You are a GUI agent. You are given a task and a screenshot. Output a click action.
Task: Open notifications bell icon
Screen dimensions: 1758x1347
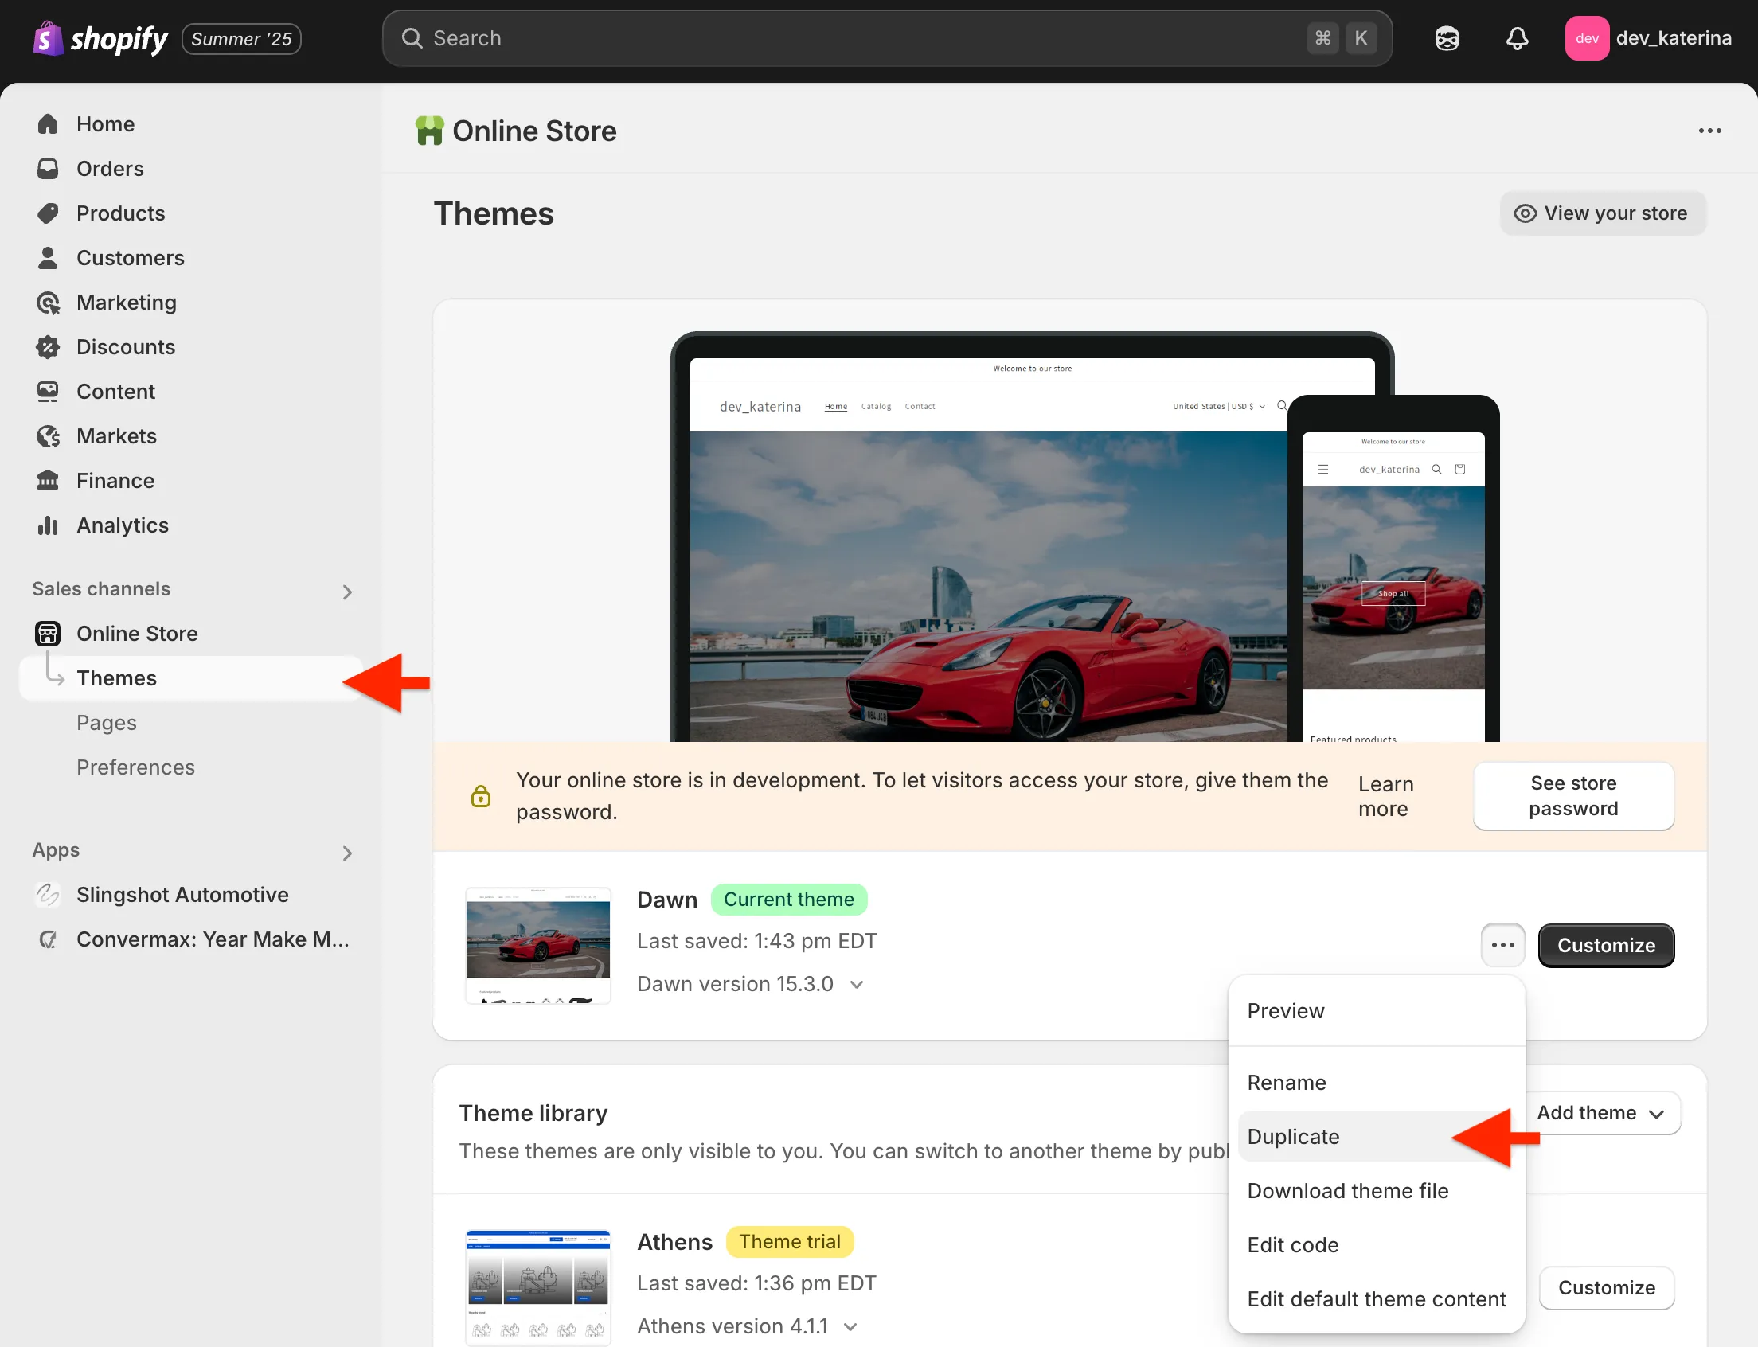tap(1517, 38)
